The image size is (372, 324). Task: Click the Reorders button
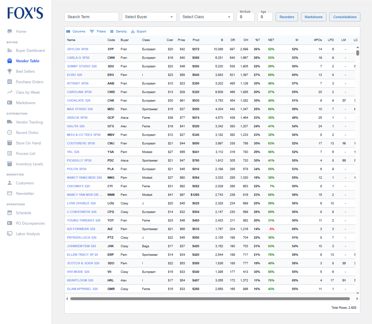click(x=287, y=17)
